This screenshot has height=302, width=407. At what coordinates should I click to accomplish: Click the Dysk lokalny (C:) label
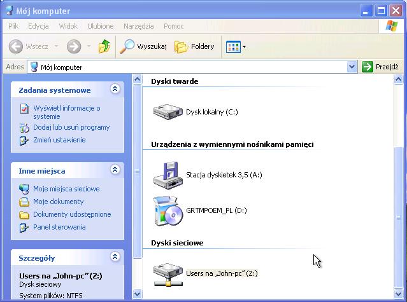(x=212, y=112)
